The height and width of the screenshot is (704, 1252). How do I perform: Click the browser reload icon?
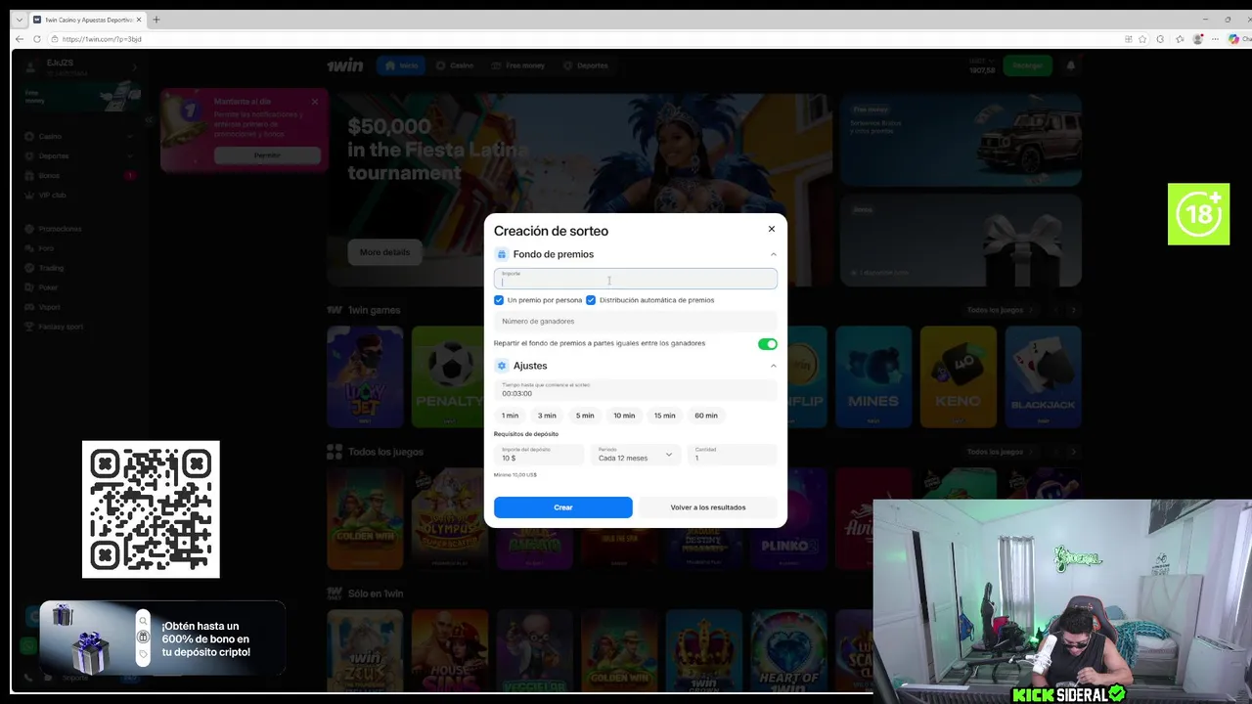pyautogui.click(x=37, y=39)
